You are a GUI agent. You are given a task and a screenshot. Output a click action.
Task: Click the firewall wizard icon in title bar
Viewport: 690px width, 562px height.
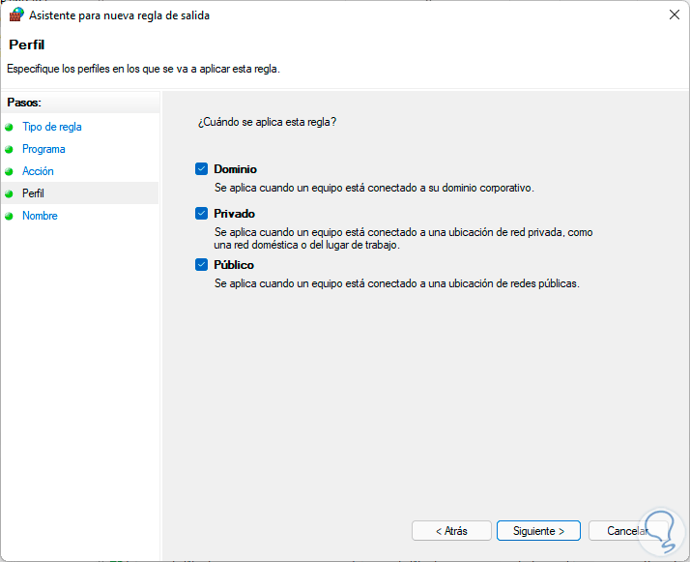point(15,15)
